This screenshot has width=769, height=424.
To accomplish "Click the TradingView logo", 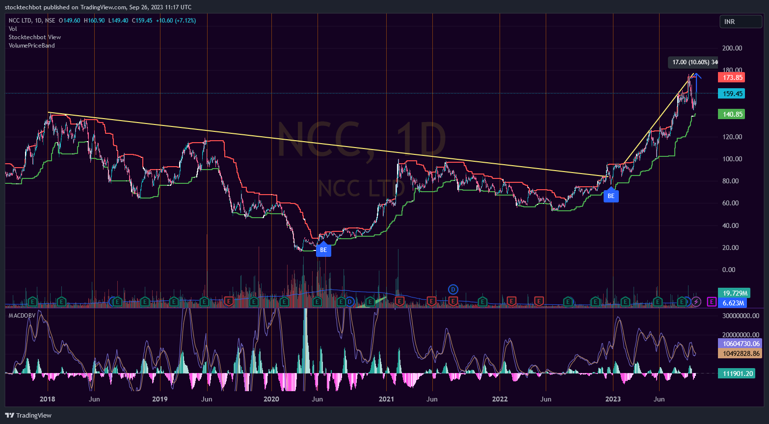I will click(x=28, y=415).
